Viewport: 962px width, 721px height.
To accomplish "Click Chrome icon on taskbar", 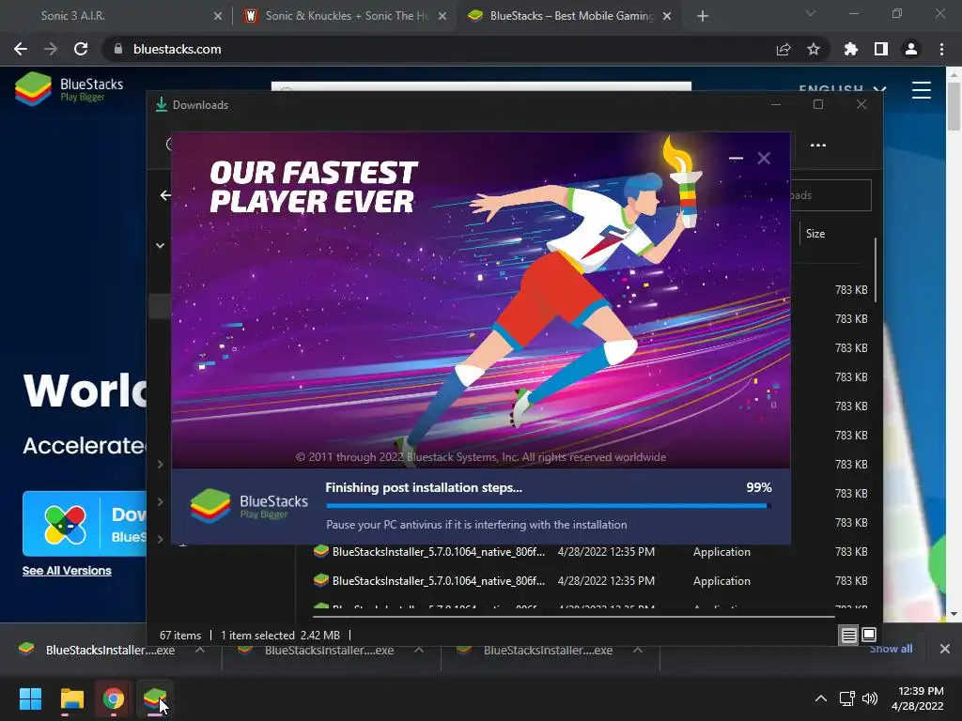I will click(114, 698).
